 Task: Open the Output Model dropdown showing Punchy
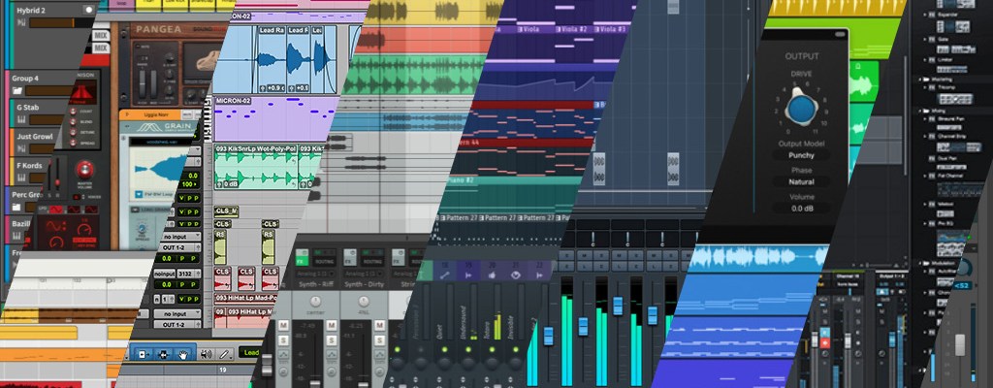(x=801, y=154)
